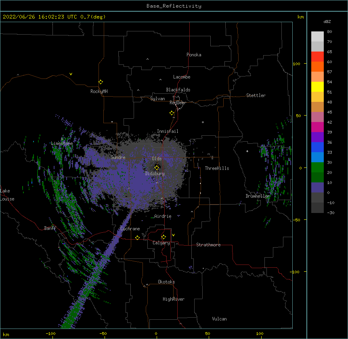Screen dimensions: 348x339
Task: Click the Lake Louise label
Action: tap(7, 195)
